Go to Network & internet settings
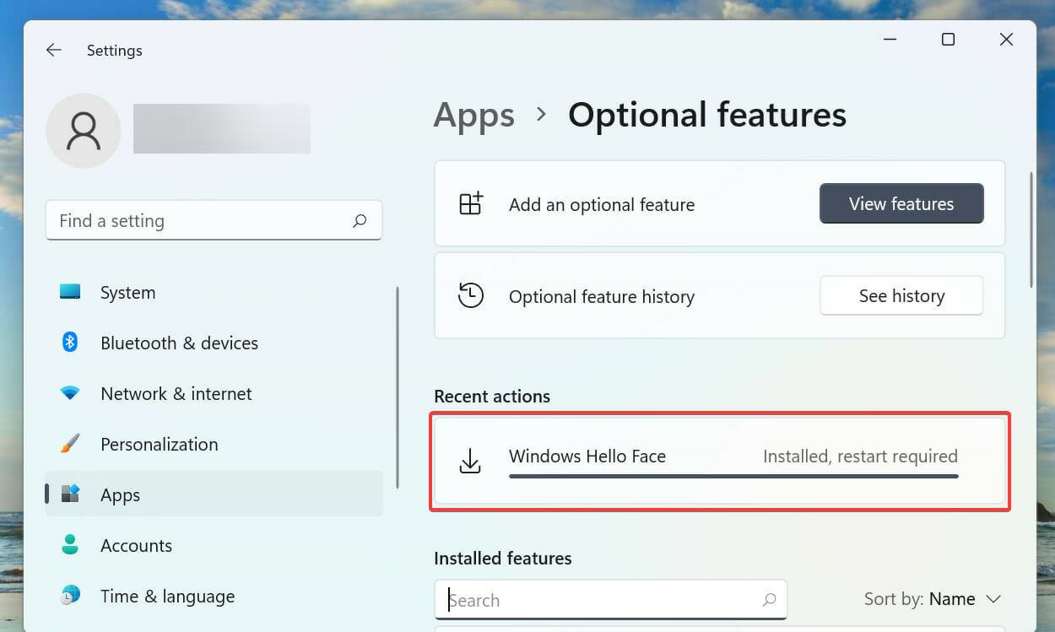 [176, 394]
